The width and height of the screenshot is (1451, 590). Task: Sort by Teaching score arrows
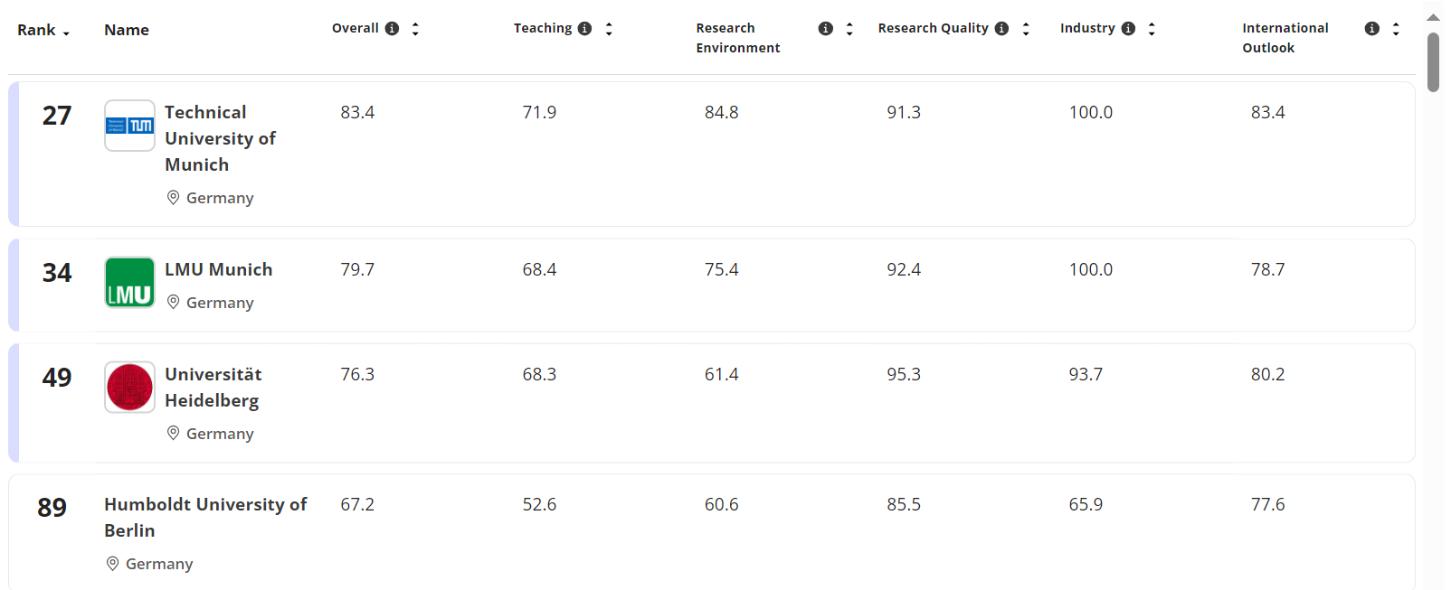tap(609, 29)
